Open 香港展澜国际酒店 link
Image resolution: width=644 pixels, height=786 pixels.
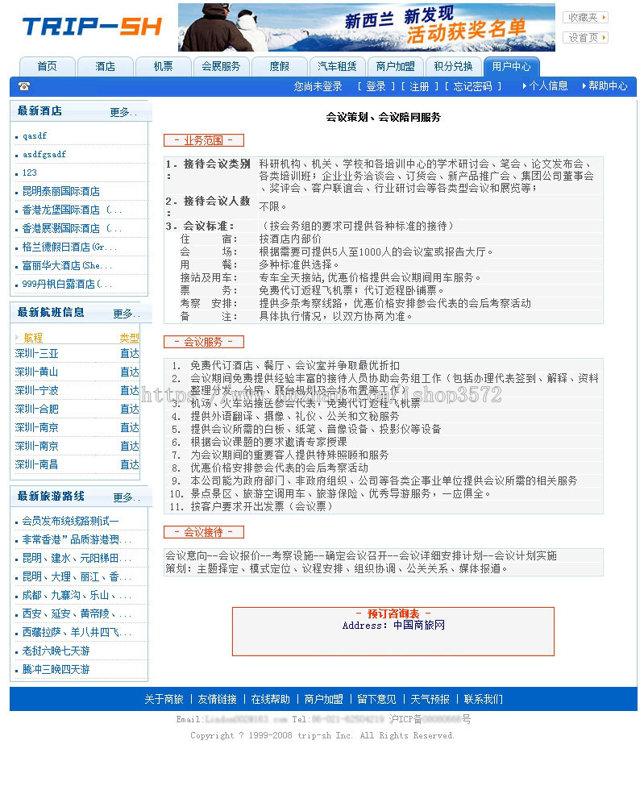[x=72, y=229]
